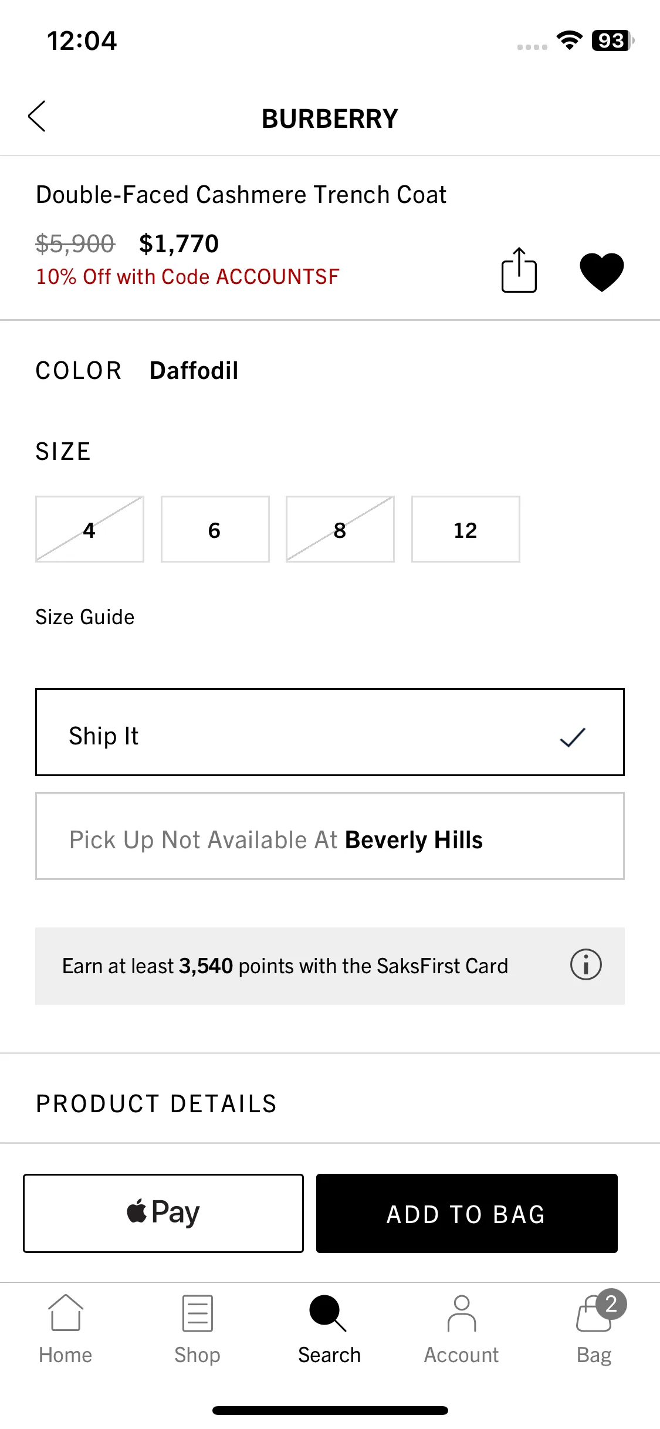The image size is (660, 1429).
Task: Open the share sheet icon
Action: pos(519,270)
